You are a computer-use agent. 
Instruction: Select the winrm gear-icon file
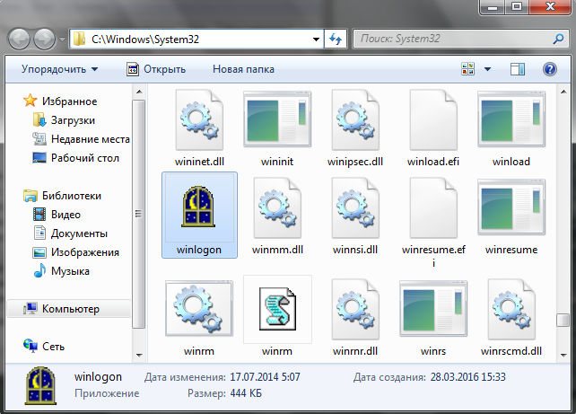[x=199, y=308]
